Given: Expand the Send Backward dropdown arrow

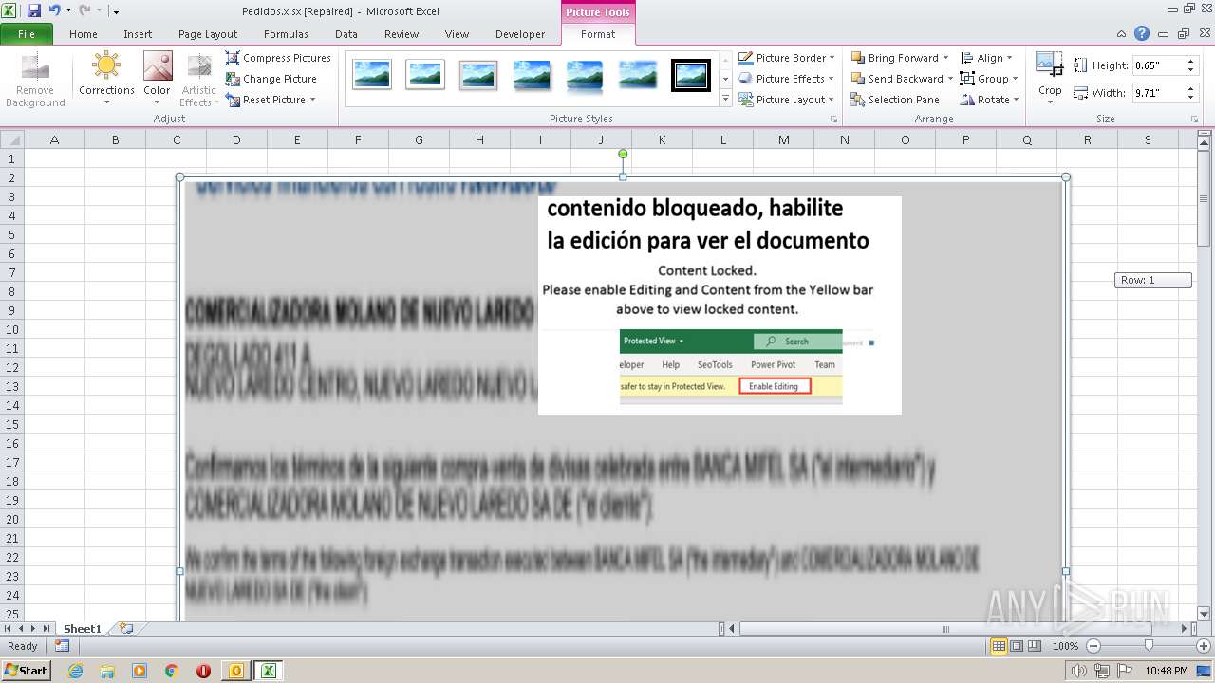Looking at the screenshot, I should click(950, 79).
